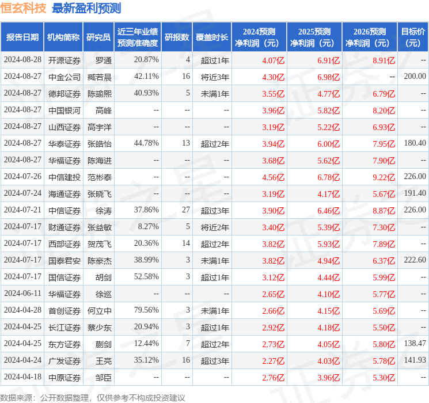Viewport: 429px width, 403px height.
Task: Click target price 138.47
Action: point(415,343)
